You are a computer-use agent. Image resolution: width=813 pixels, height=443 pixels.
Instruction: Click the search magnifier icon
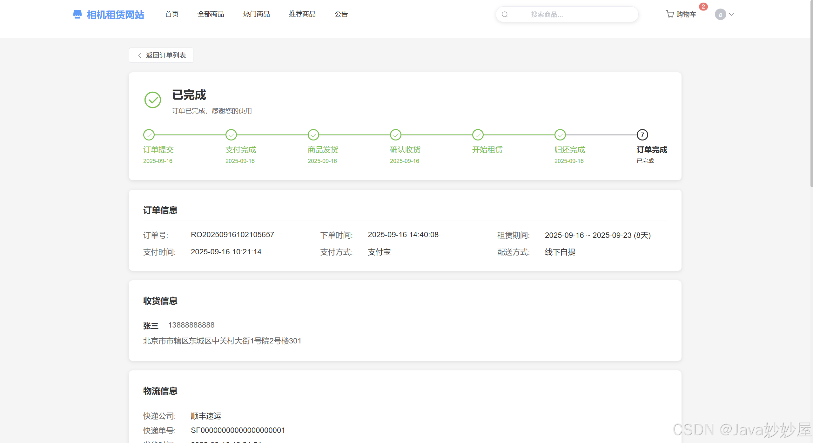(505, 15)
